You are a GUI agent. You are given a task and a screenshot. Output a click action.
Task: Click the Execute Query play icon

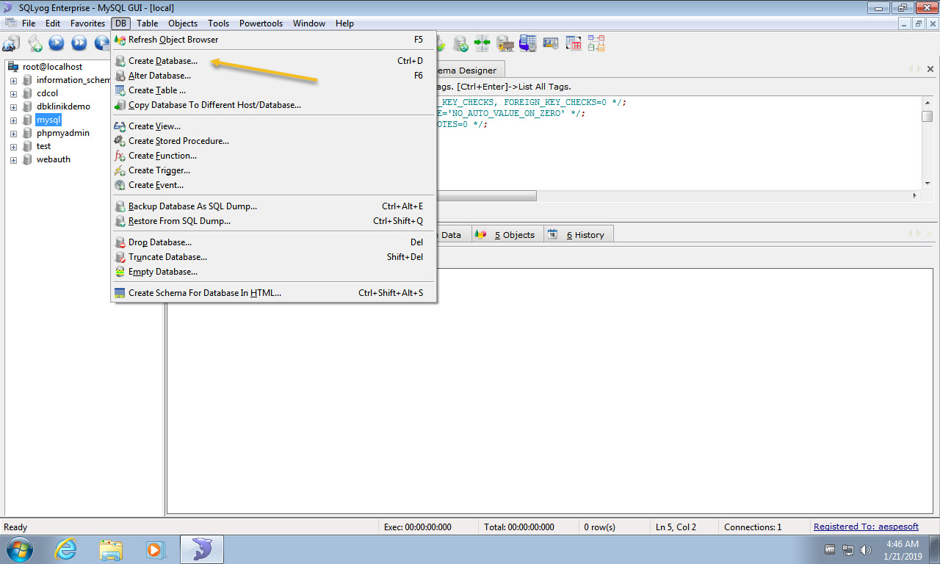pyautogui.click(x=57, y=43)
